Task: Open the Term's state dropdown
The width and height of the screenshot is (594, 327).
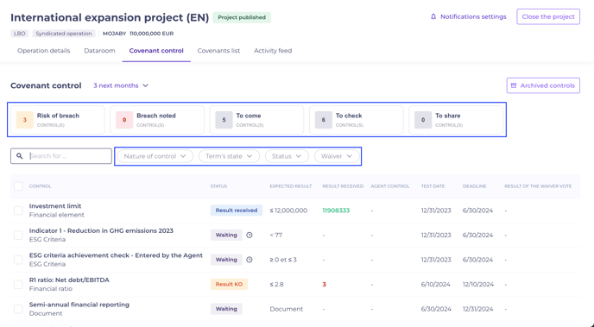Action: click(229, 156)
